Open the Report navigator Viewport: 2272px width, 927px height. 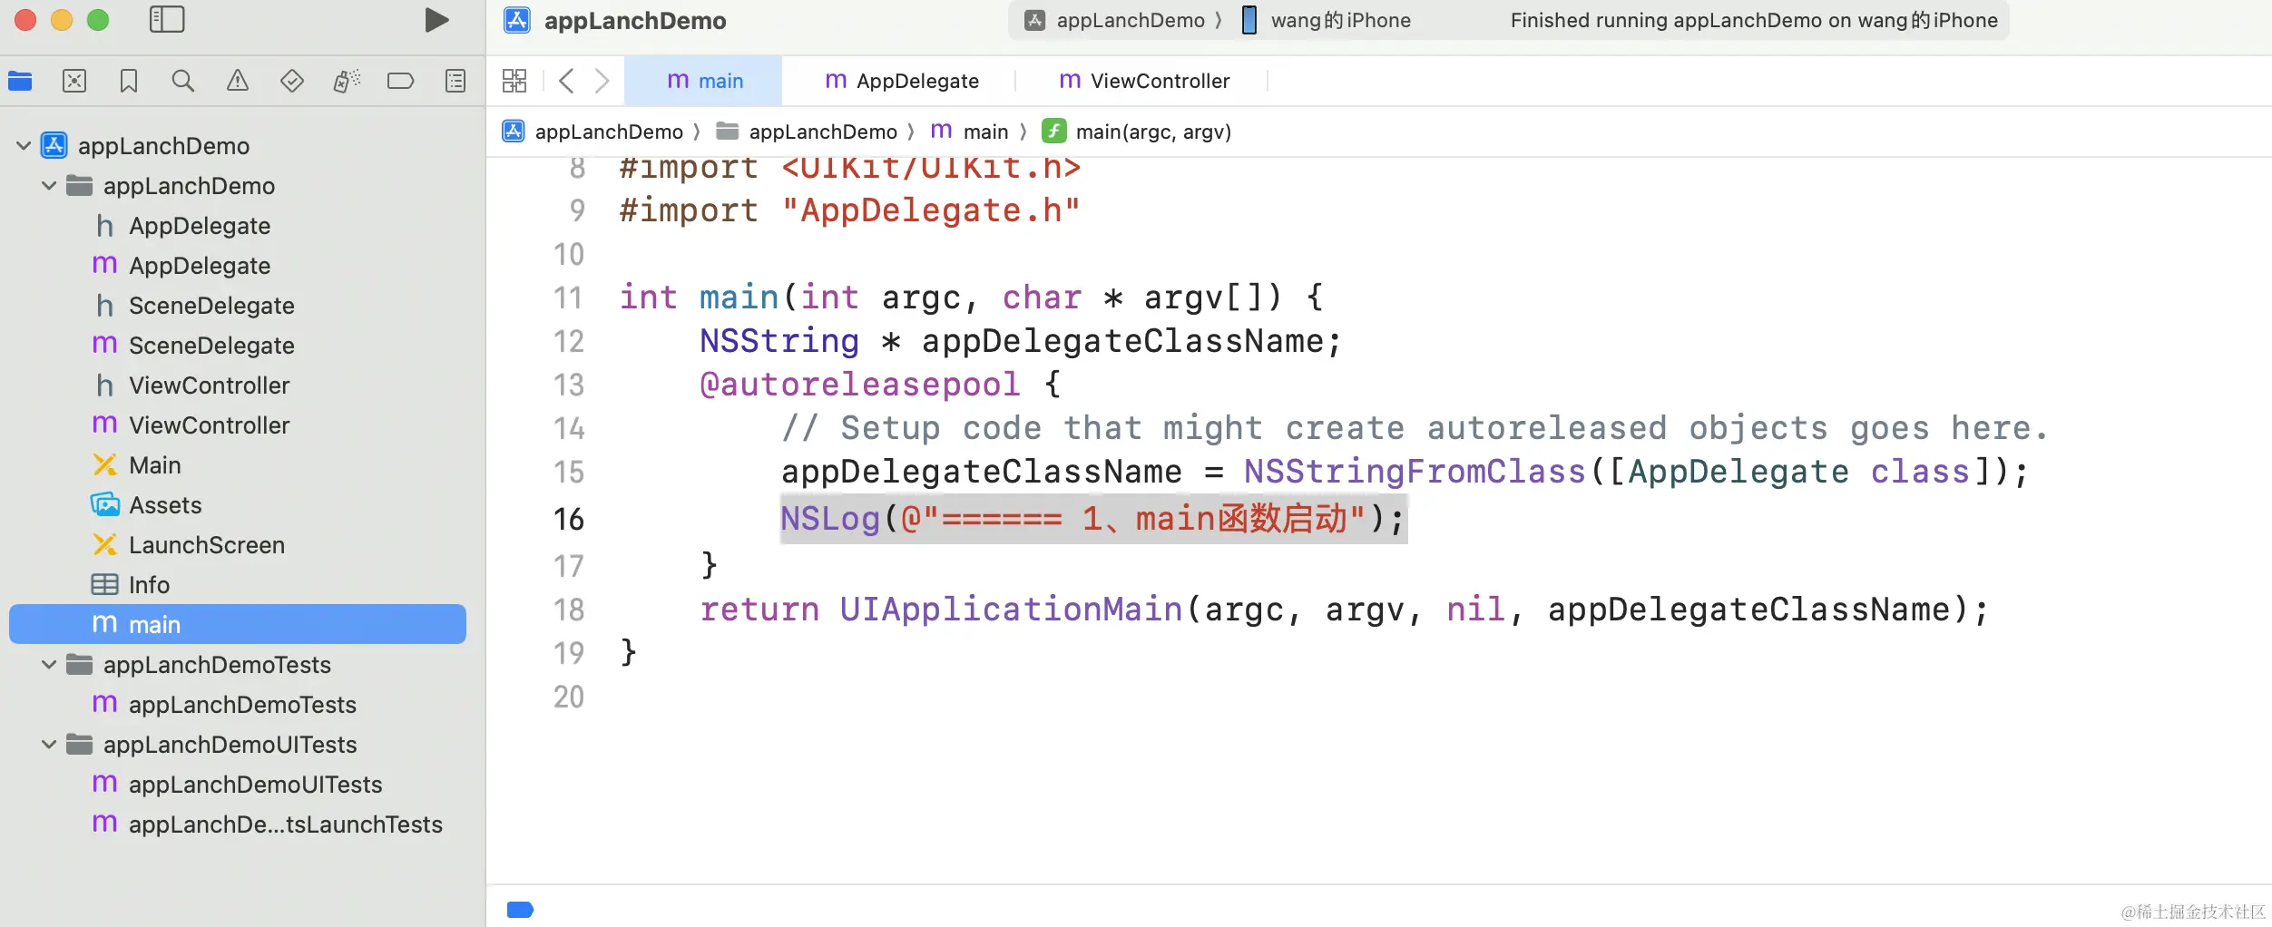pos(455,81)
